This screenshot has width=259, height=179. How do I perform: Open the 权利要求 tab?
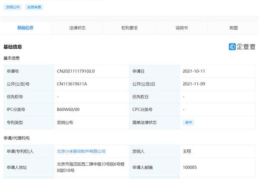coord(129,28)
